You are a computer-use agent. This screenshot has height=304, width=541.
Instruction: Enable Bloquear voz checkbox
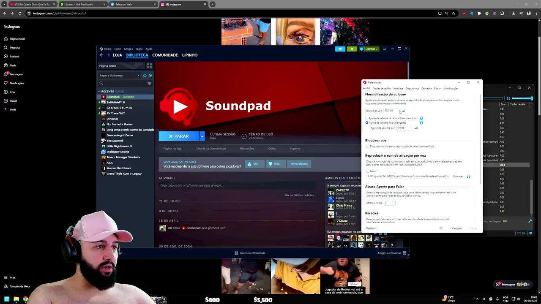368,147
